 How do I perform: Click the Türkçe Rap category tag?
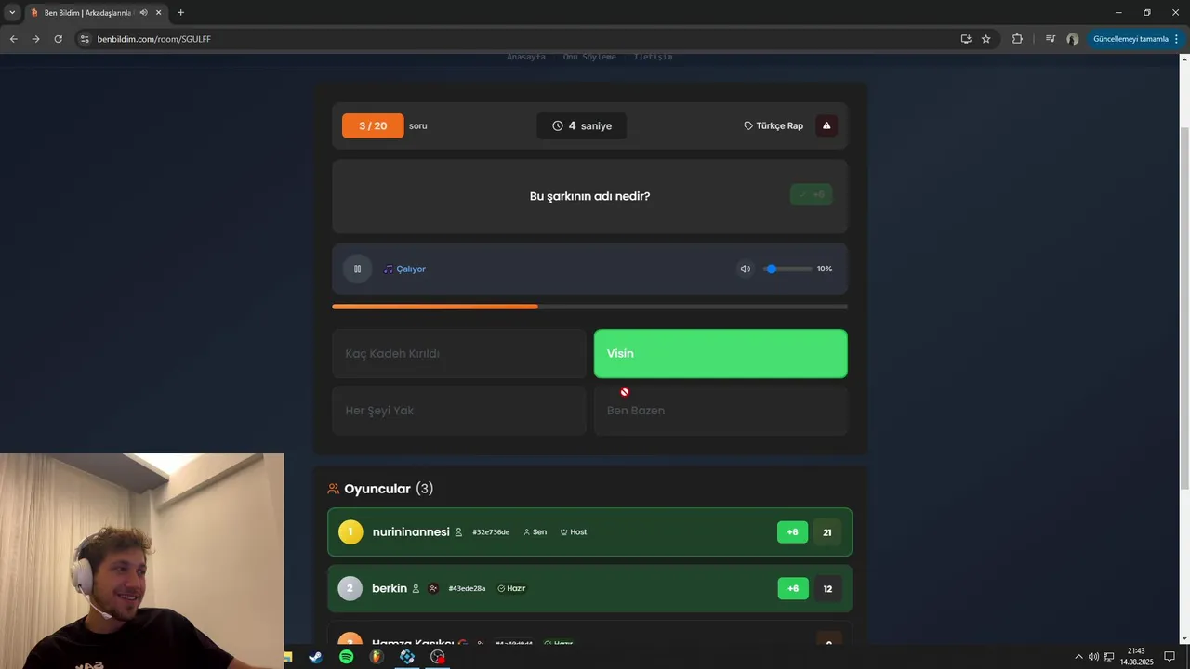773,125
